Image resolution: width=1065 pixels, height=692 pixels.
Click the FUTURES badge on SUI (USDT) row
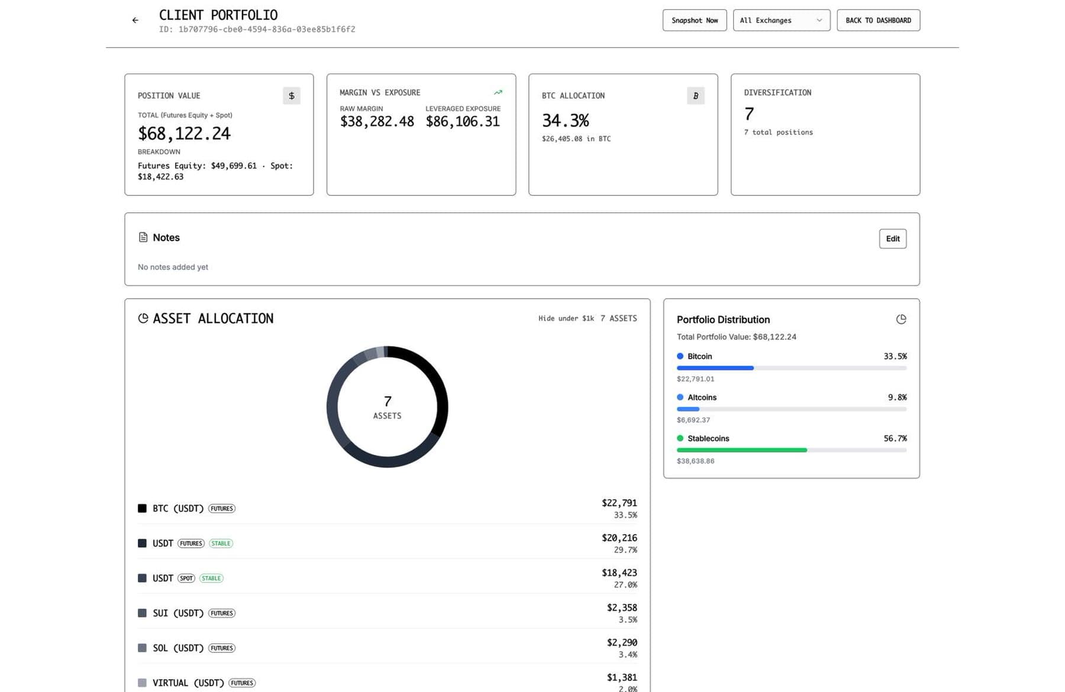click(222, 613)
